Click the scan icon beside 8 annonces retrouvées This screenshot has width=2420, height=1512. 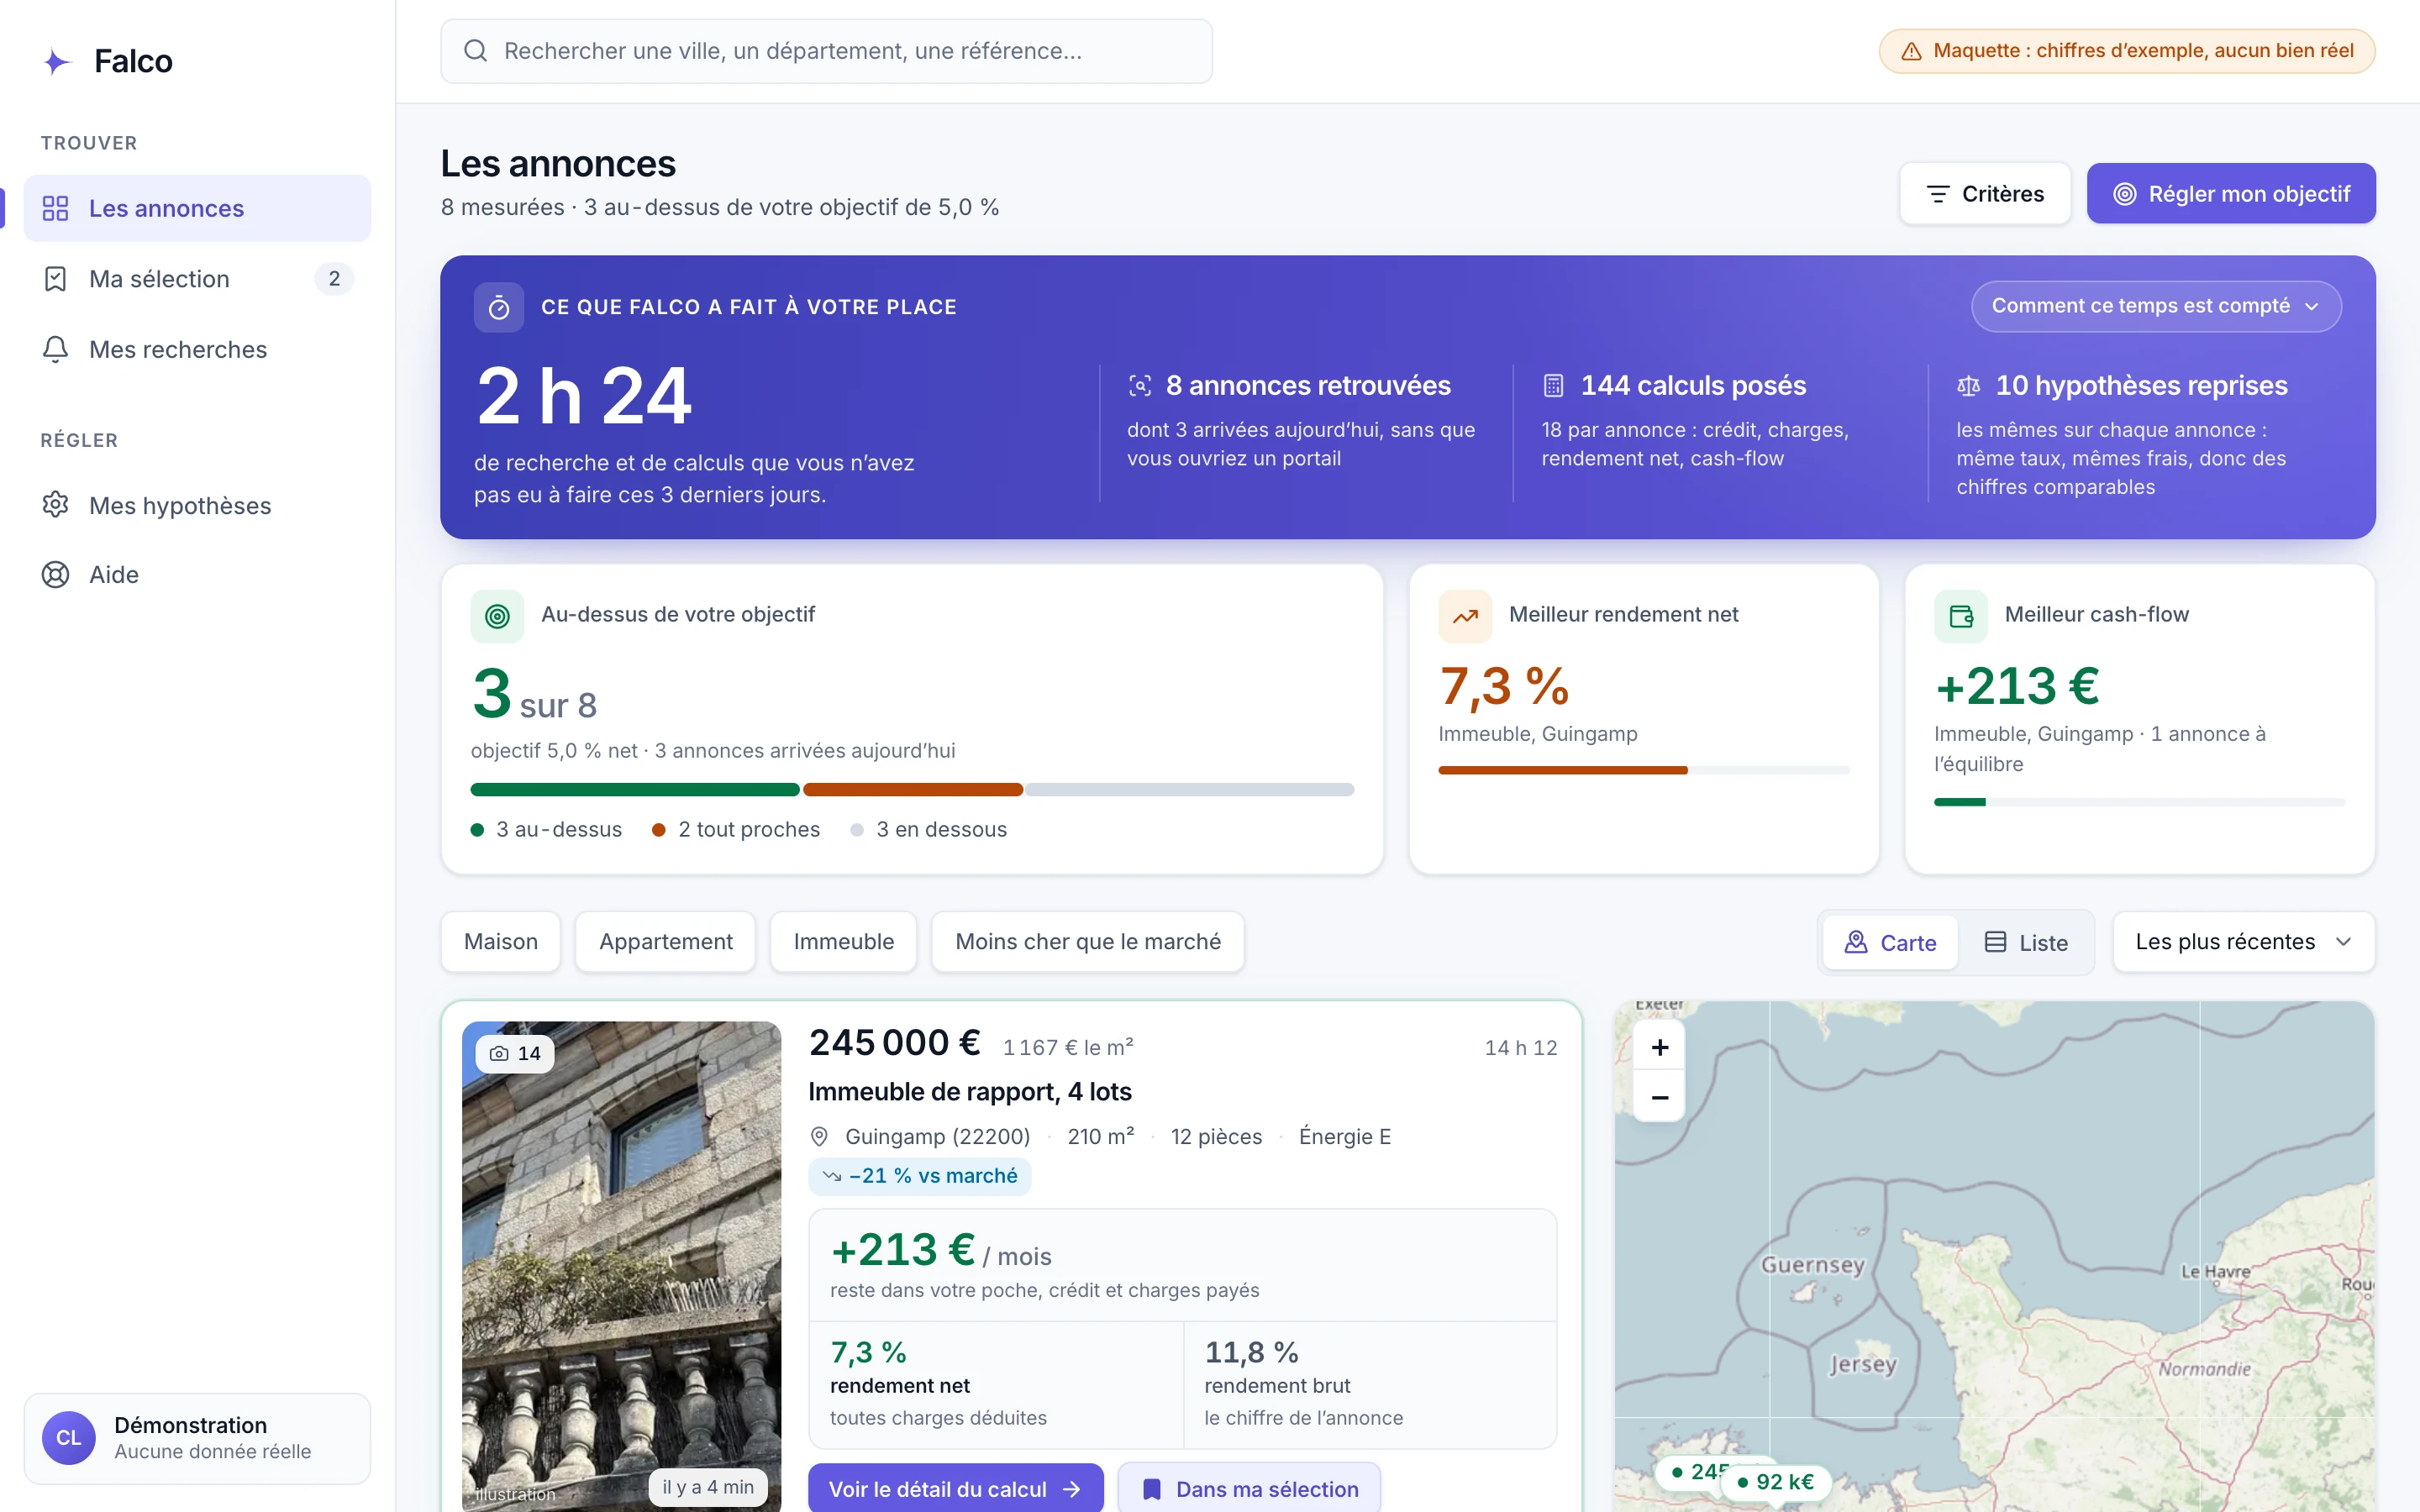tap(1140, 386)
